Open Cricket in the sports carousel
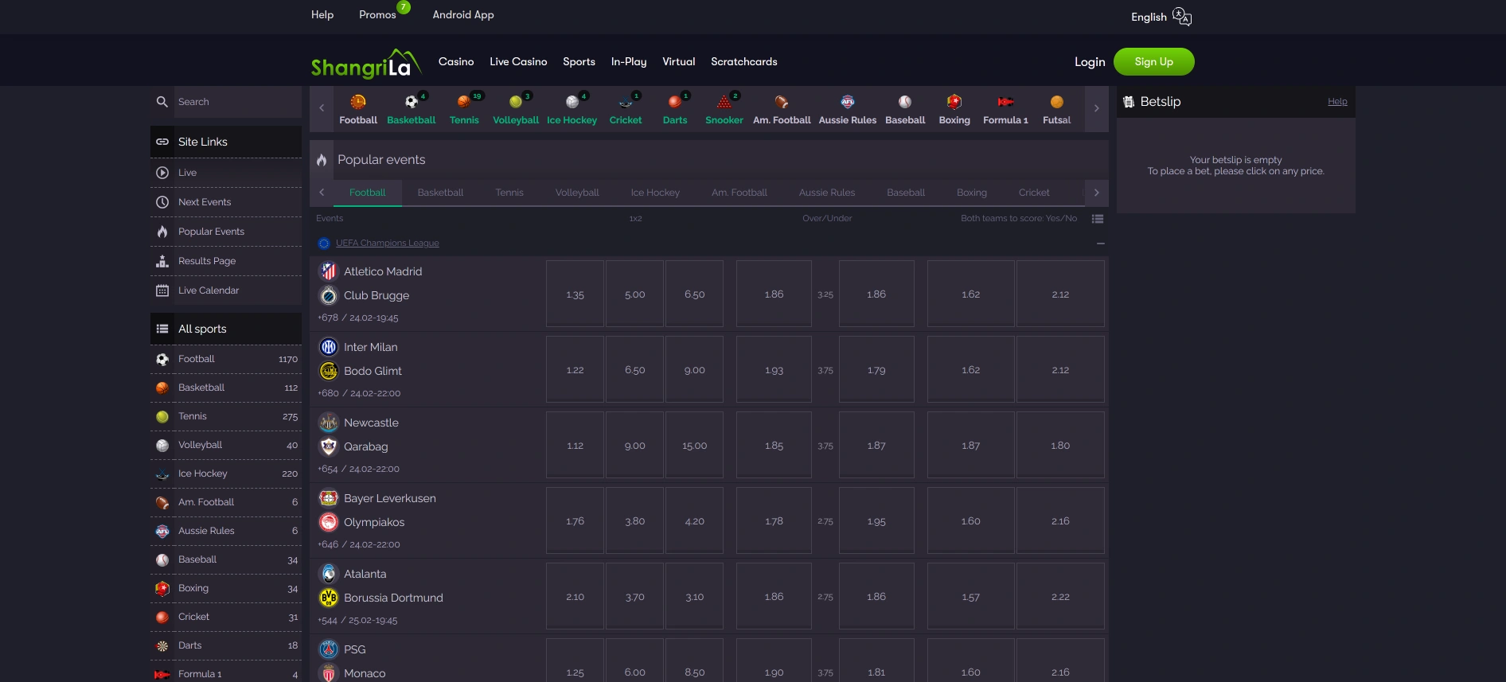Viewport: 1506px width, 682px height. [626, 110]
